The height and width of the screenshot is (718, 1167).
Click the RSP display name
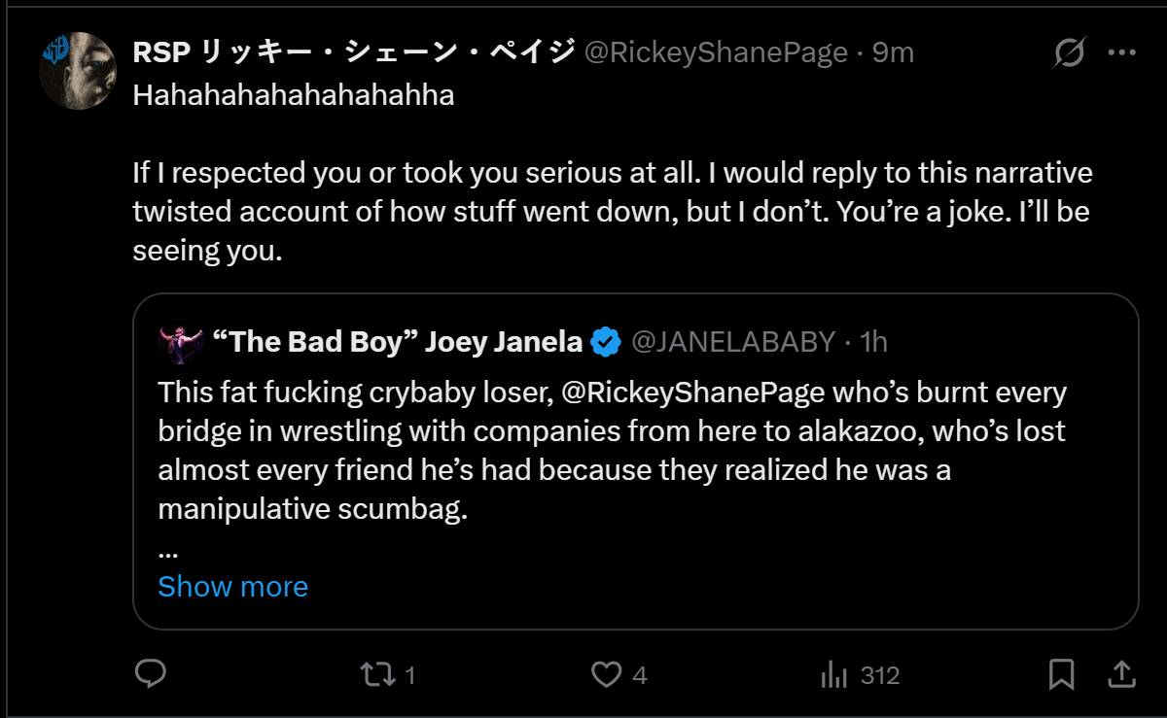[x=353, y=52]
